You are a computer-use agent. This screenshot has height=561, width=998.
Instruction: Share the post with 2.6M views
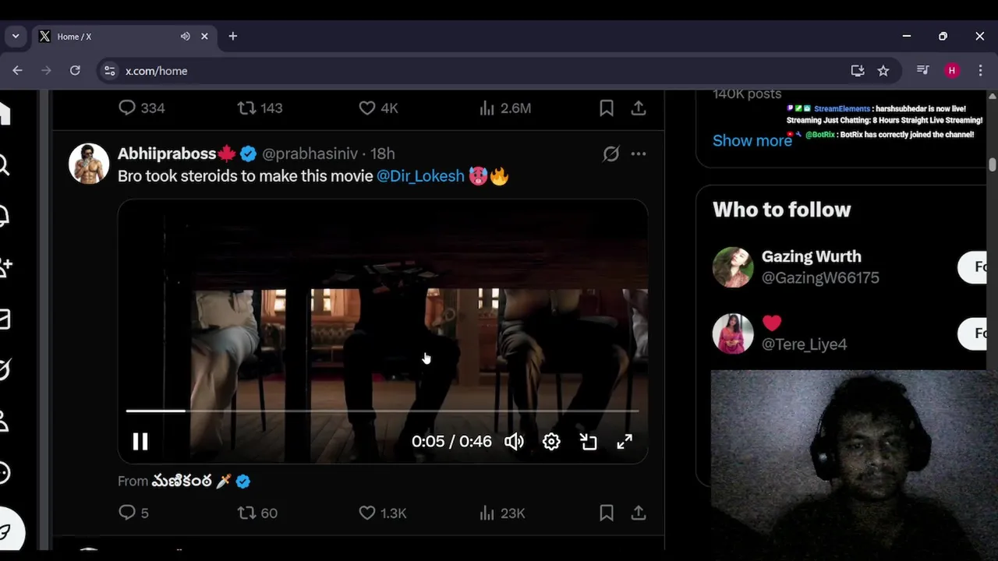(x=639, y=108)
